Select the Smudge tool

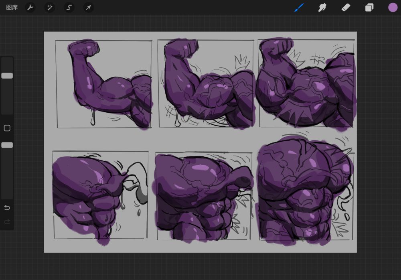tap(322, 8)
